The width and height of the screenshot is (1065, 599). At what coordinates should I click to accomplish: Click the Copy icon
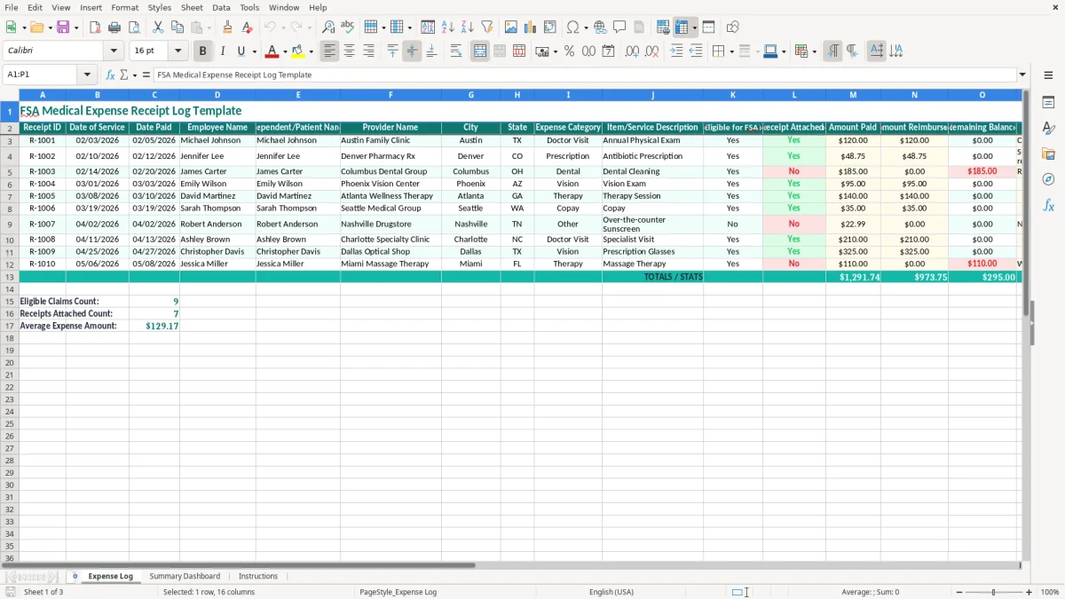[177, 28]
